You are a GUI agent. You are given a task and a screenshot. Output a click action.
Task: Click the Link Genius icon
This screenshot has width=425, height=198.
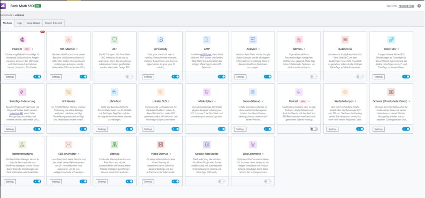pos(68,92)
